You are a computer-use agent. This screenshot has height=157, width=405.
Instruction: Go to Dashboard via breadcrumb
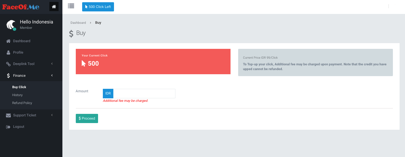pos(78,23)
